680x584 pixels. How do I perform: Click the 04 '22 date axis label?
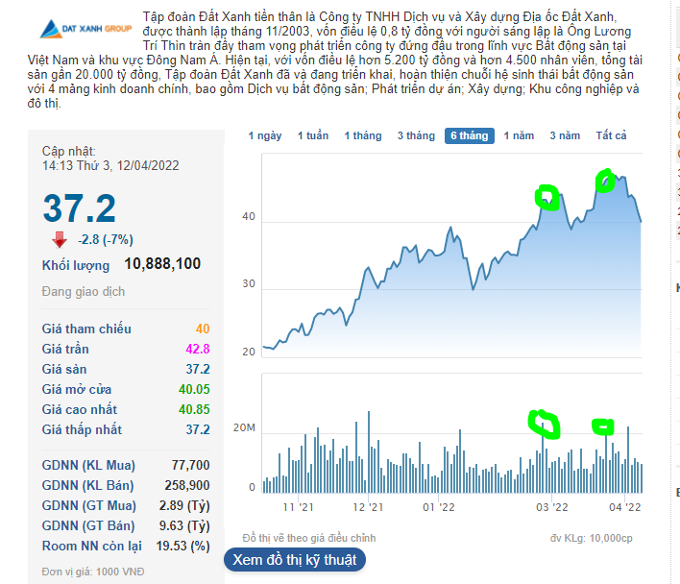625,507
